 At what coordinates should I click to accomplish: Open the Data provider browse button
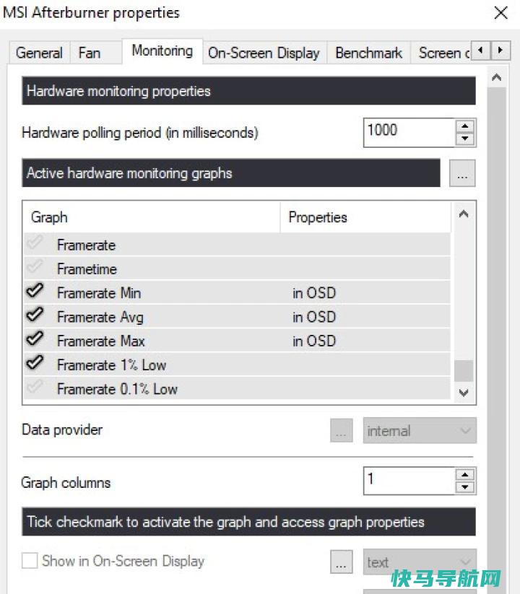342,430
